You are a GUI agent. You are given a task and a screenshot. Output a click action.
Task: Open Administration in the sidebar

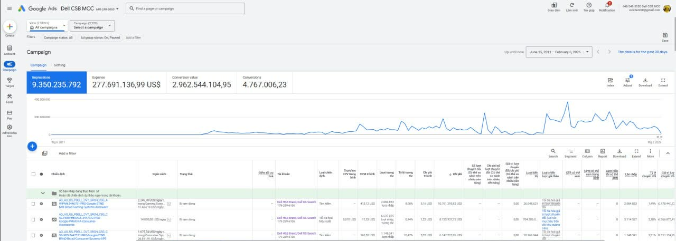10,131
